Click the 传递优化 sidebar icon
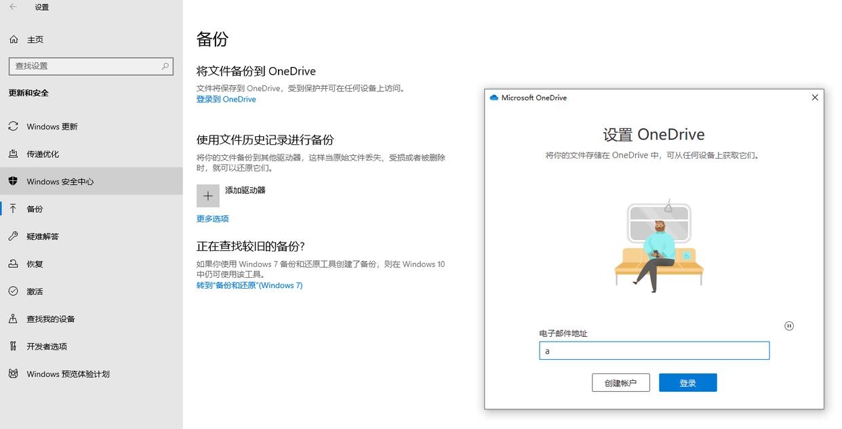The height and width of the screenshot is (429, 842). point(13,154)
